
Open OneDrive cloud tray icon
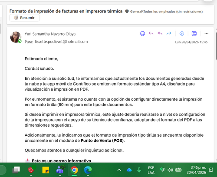click(129, 170)
